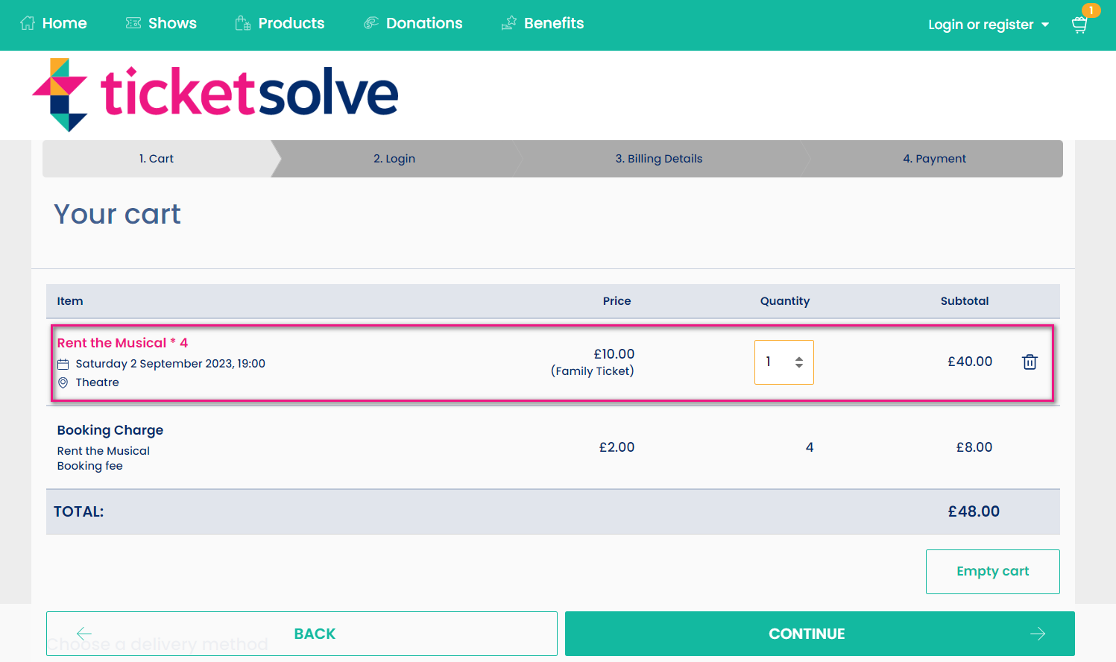The image size is (1116, 662).
Task: Decrease quantity with the stepper down arrow
Action: pos(798,367)
